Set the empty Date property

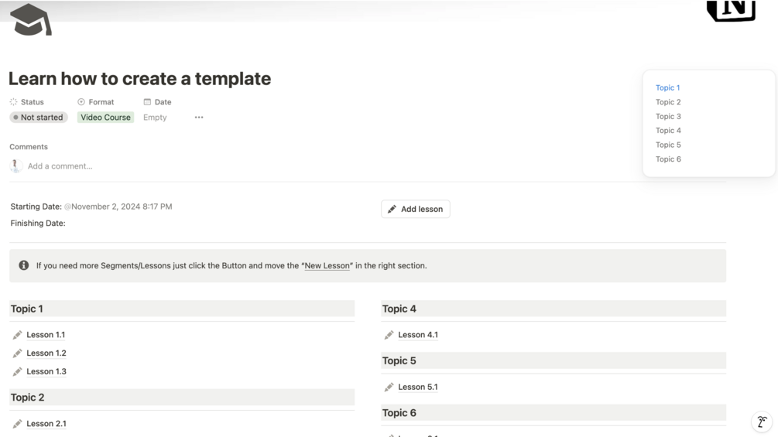[x=155, y=118]
